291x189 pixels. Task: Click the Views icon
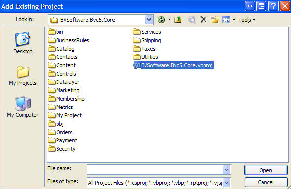(x=226, y=20)
